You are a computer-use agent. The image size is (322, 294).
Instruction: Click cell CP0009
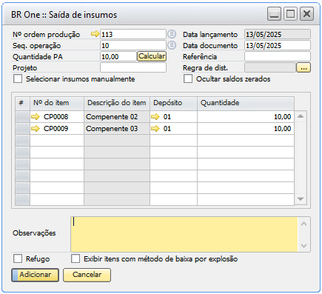[57, 128]
